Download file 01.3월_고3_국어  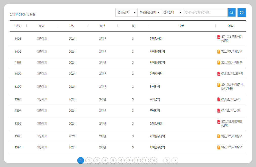pos(231,111)
